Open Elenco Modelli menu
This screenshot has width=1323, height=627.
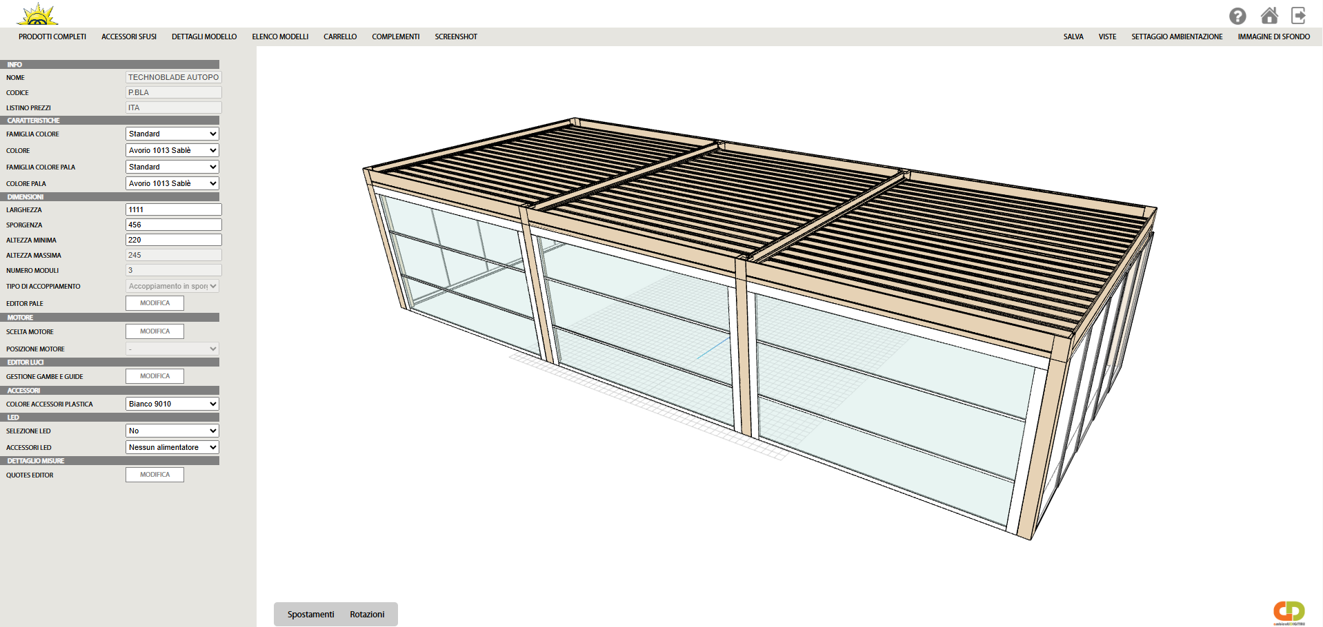(280, 37)
